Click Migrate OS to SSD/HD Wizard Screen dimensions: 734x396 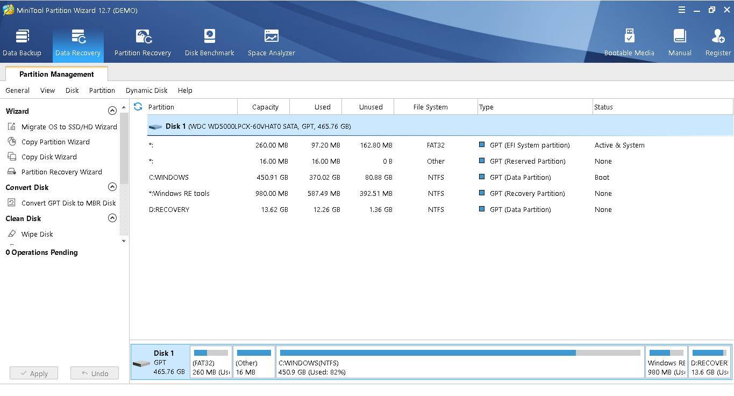pos(69,127)
